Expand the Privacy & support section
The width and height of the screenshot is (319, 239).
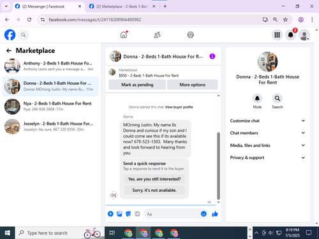click(x=267, y=157)
